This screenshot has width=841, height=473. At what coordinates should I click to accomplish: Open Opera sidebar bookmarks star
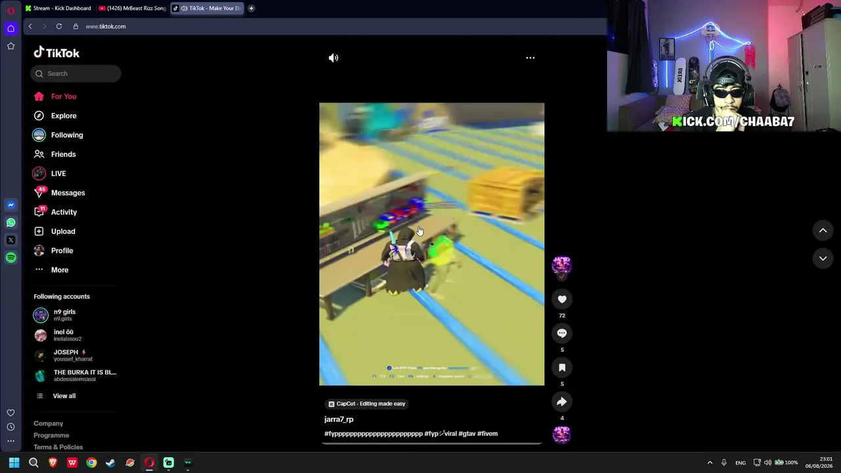[11, 46]
